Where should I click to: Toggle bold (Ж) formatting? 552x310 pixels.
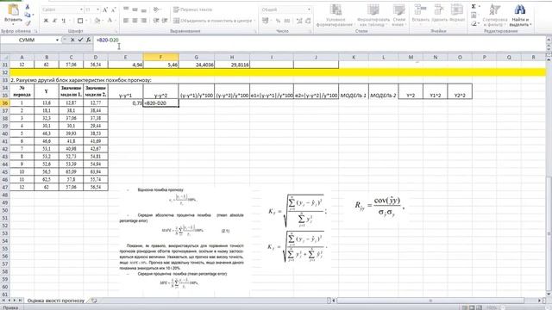(x=46, y=21)
